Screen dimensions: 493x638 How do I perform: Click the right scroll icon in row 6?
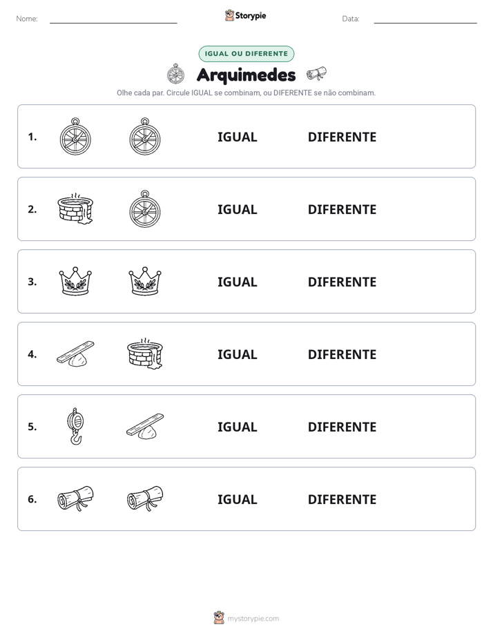[145, 499]
